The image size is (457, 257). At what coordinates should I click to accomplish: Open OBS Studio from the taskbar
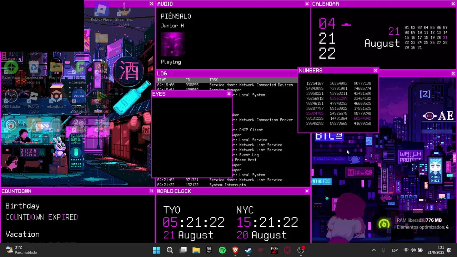point(301,250)
